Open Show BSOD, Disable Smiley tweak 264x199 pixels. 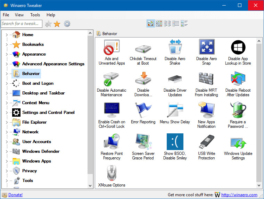(175, 147)
